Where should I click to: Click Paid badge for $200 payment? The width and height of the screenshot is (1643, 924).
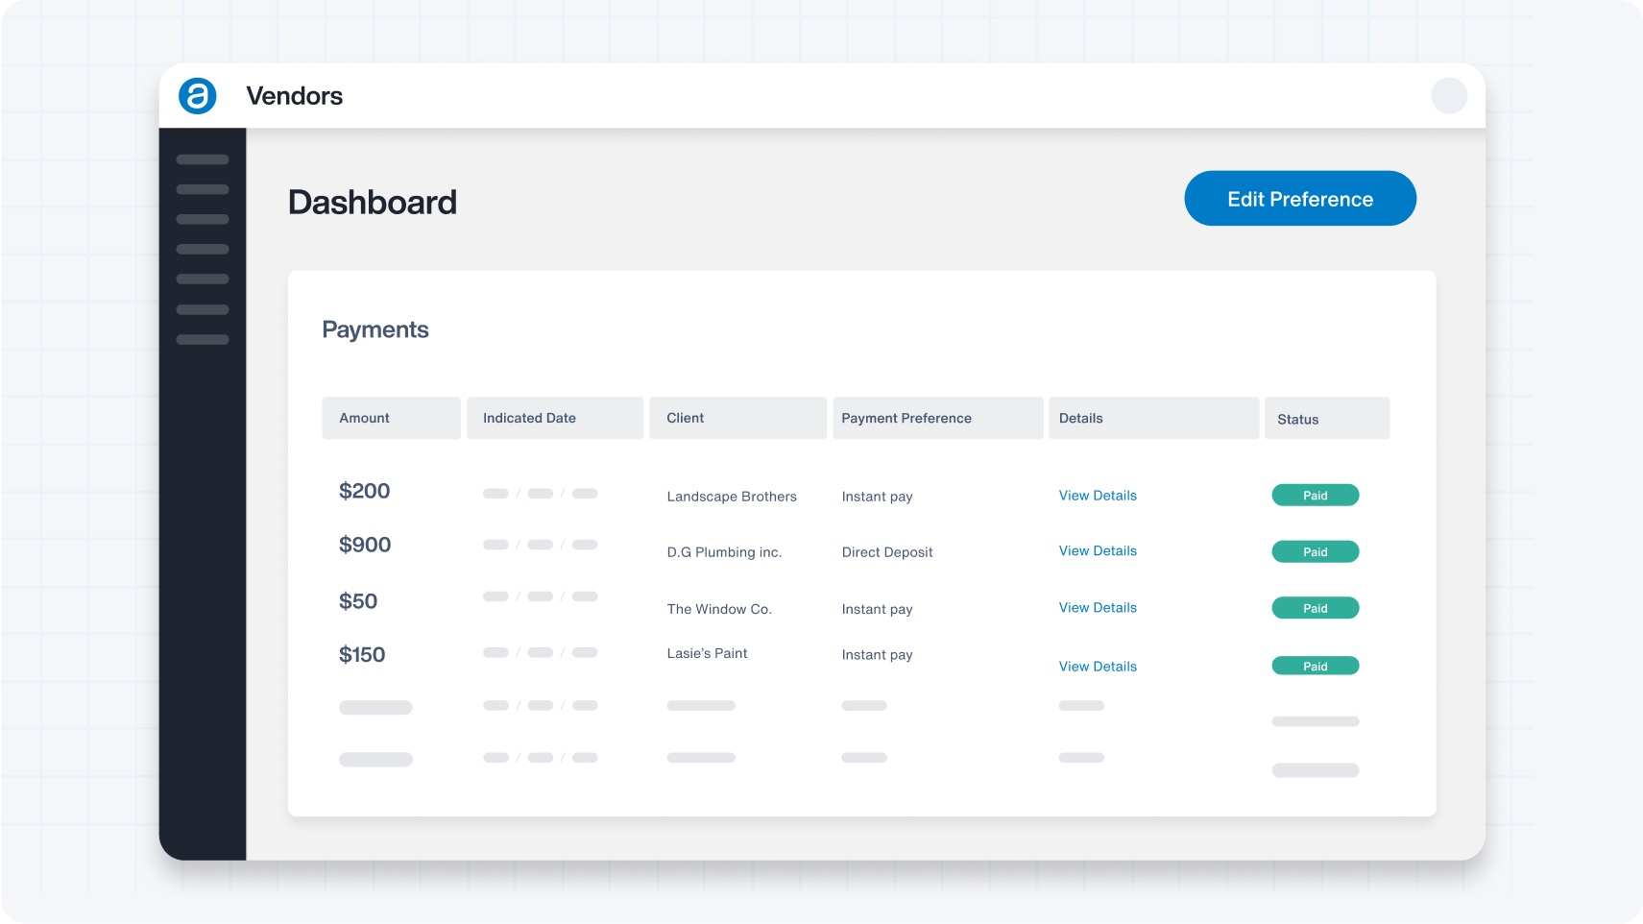click(x=1315, y=496)
